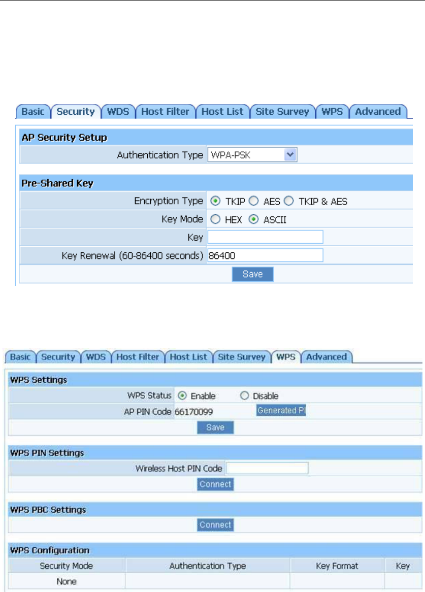Screen dimensions: 425x592
Task: Go to the Host List tab in the upper panel
Action: point(223,112)
